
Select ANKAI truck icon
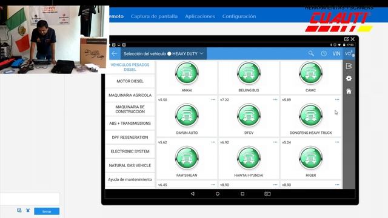(x=187, y=73)
